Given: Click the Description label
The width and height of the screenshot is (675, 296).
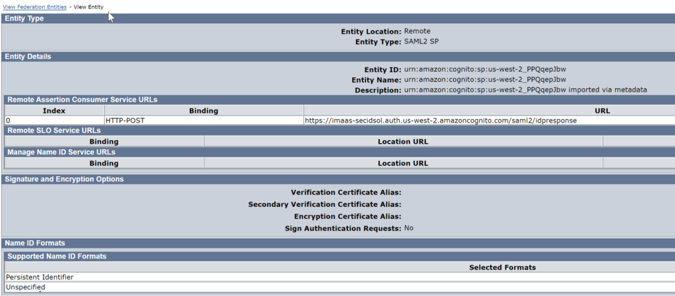Looking at the screenshot, I should pos(378,90).
